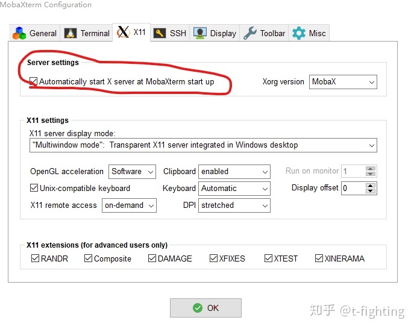The image size is (414, 329).
Task: Click the 'Server settings' group heading
Action: point(53,63)
